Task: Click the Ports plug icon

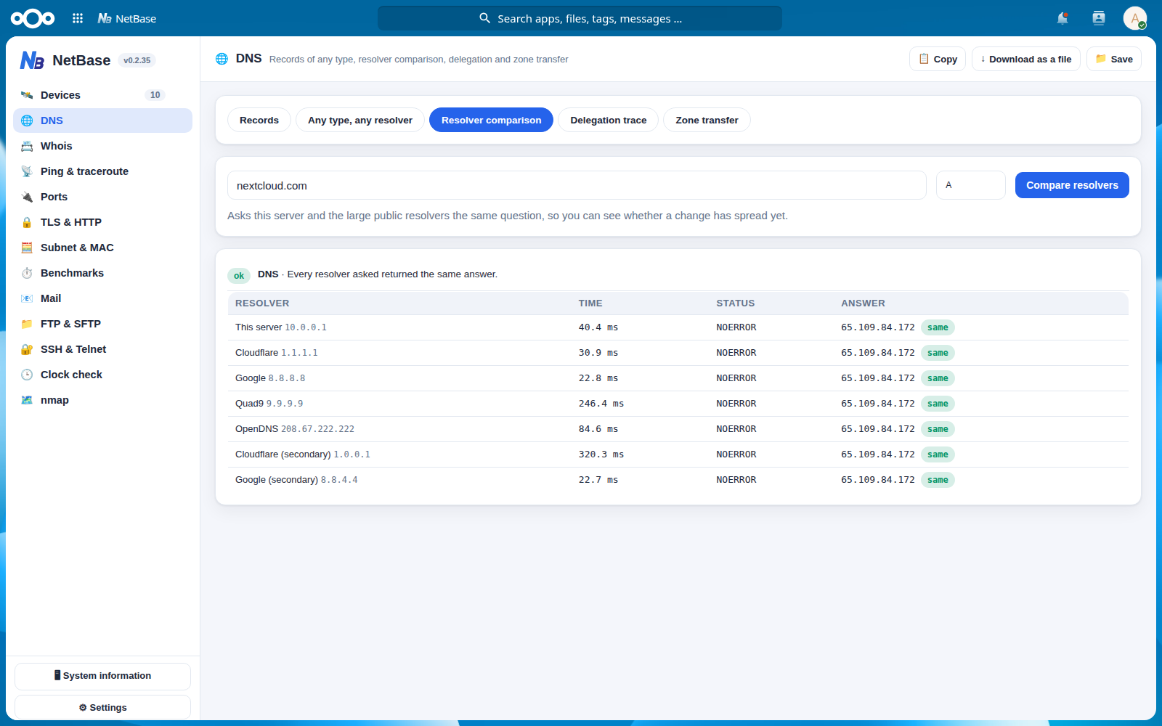Action: click(27, 197)
